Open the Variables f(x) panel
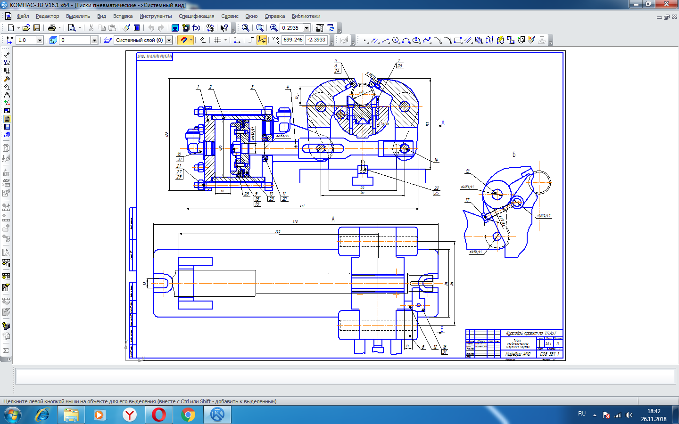This screenshot has height=424, width=679. [196, 28]
